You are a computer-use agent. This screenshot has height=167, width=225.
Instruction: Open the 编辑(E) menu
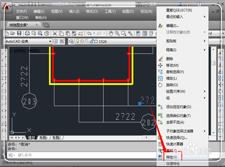[x=39, y=12]
